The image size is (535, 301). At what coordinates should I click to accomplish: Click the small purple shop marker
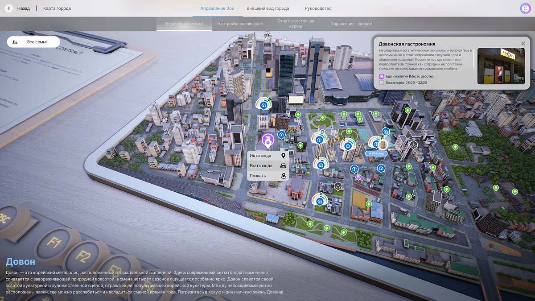pos(358,177)
